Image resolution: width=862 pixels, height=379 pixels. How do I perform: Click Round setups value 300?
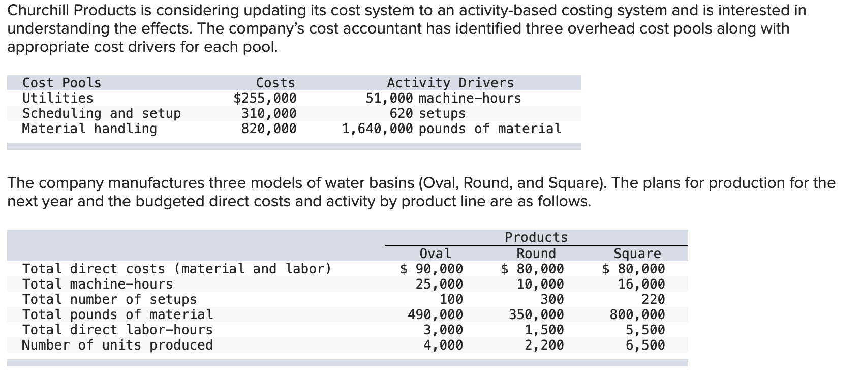tap(552, 299)
